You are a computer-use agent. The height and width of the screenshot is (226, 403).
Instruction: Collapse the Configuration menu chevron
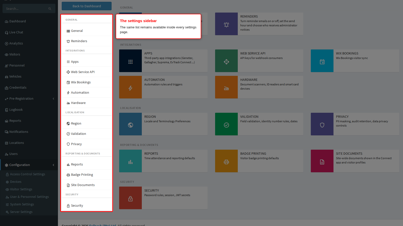pos(53,165)
